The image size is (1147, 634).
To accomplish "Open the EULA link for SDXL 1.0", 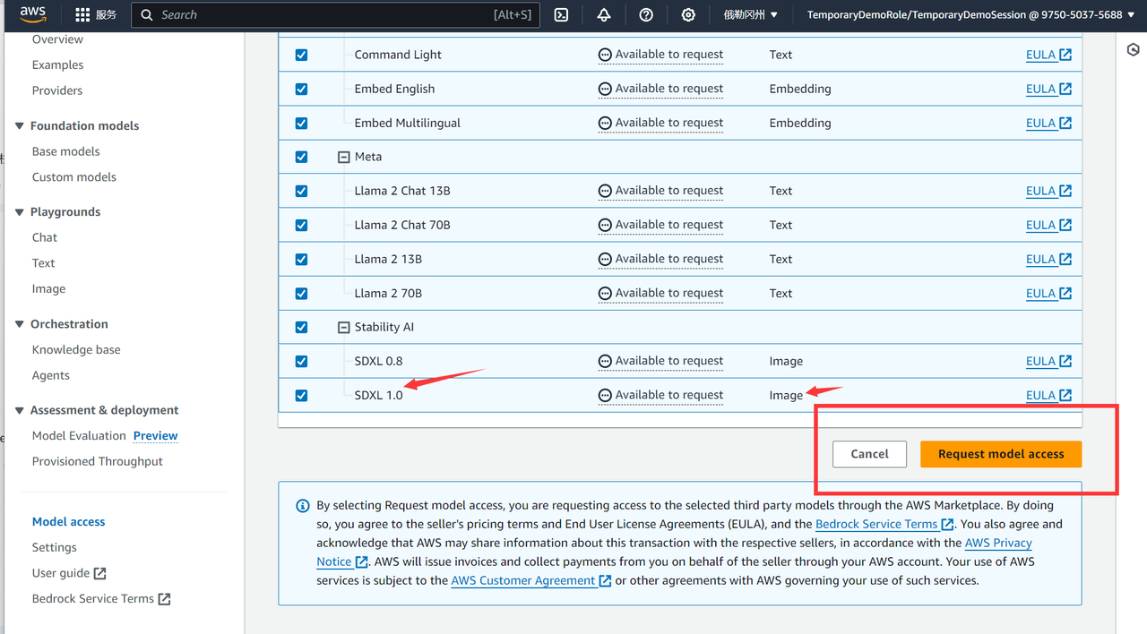I will click(x=1048, y=396).
